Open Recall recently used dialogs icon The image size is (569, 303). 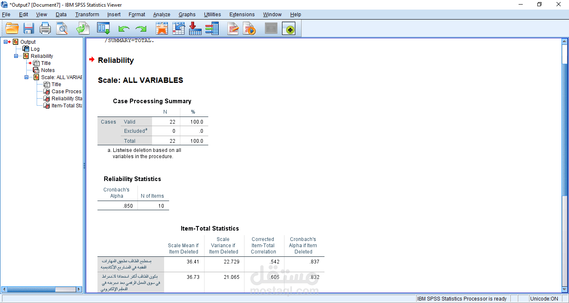pos(103,29)
